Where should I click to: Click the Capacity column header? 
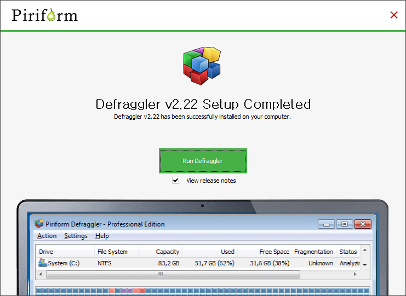(x=161, y=252)
